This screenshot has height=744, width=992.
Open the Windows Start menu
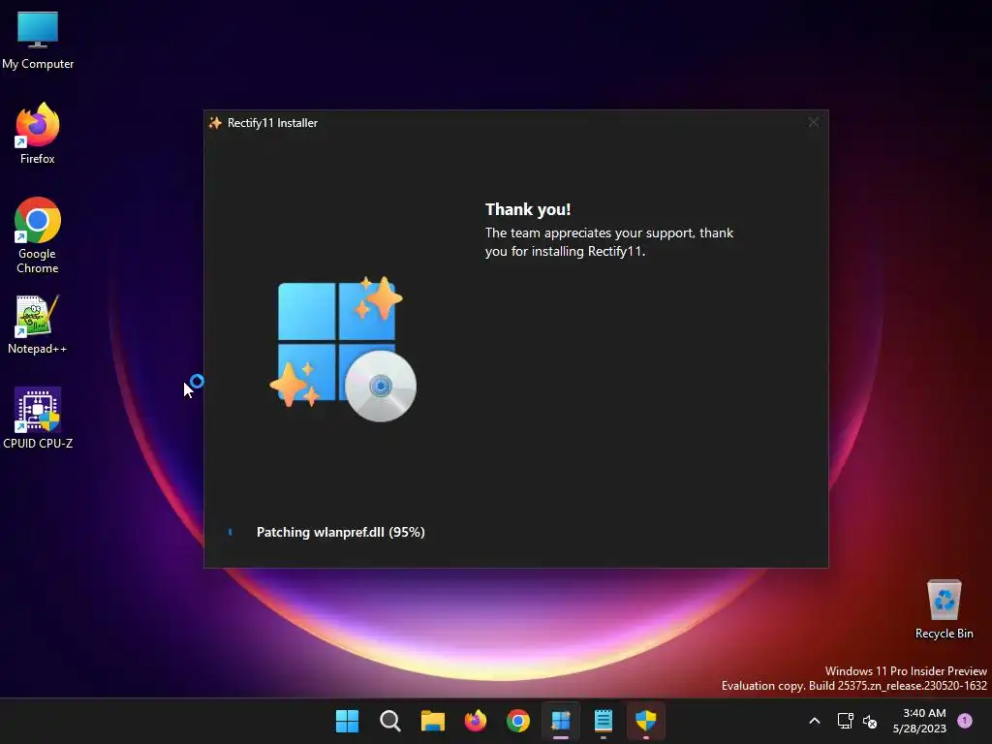(x=347, y=721)
